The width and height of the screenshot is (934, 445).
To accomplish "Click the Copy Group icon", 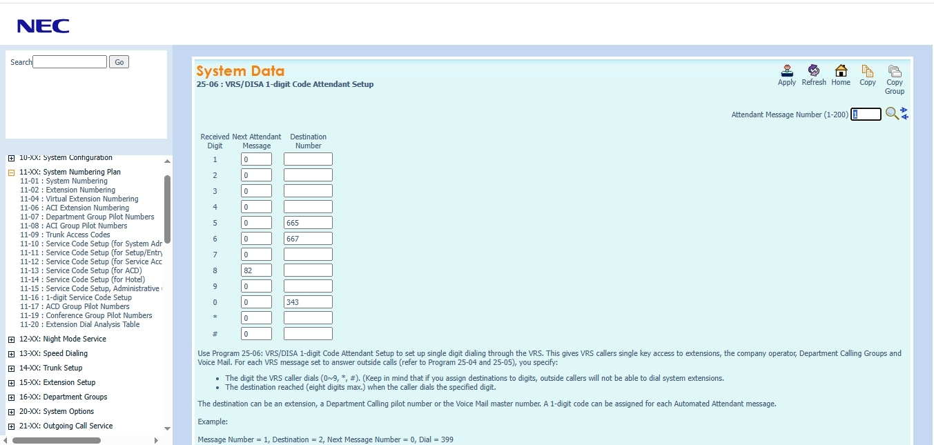I will click(x=895, y=71).
